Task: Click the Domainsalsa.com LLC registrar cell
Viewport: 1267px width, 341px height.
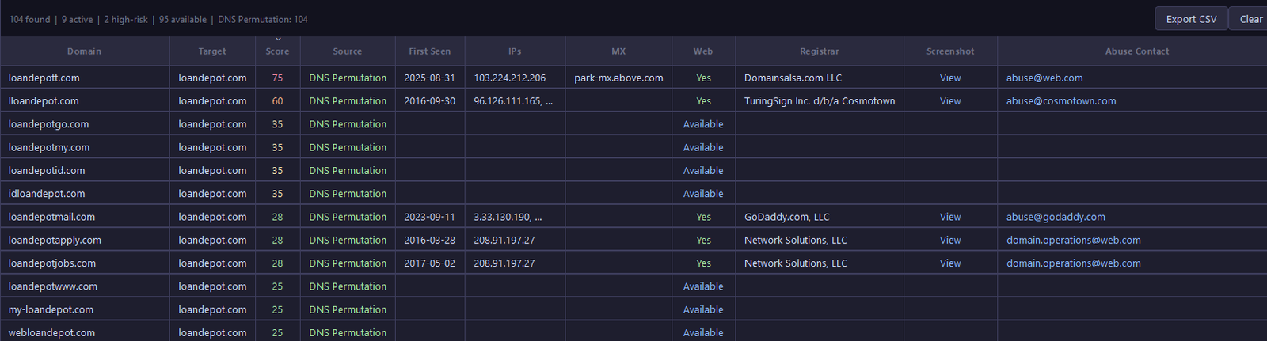Action: 820,78
